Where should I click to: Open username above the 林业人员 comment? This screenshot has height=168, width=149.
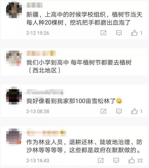pyautogui.click(x=46, y=133)
